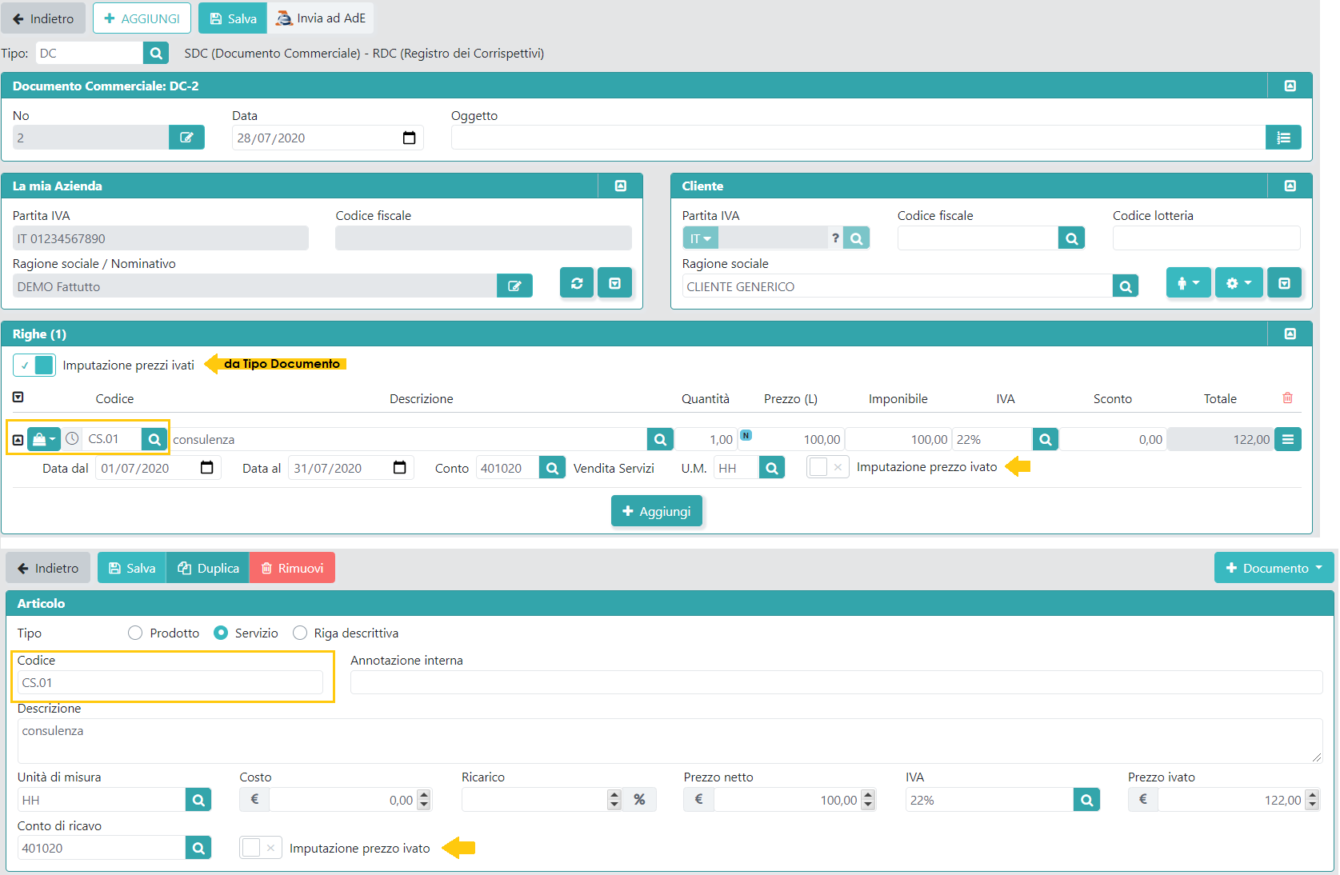Search the U.M. HH unit
This screenshot has width=1340, height=875.
(x=771, y=468)
